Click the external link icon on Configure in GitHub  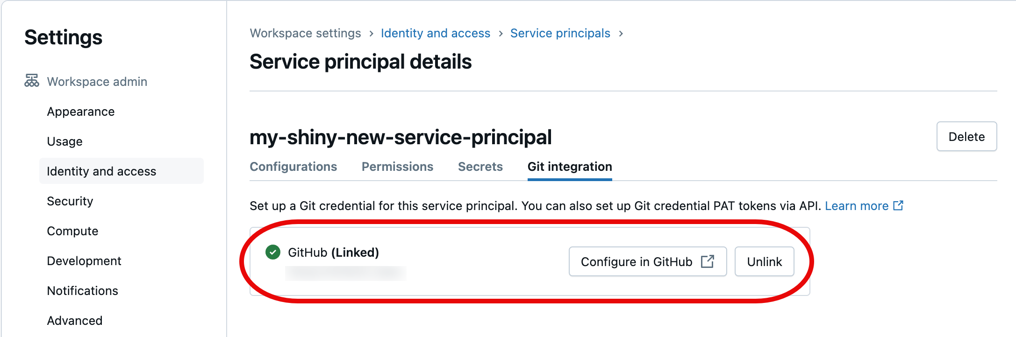tap(708, 261)
